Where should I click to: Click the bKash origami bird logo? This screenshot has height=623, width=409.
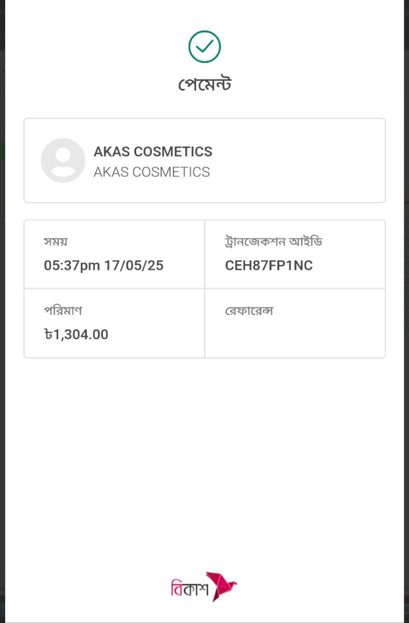point(221,587)
